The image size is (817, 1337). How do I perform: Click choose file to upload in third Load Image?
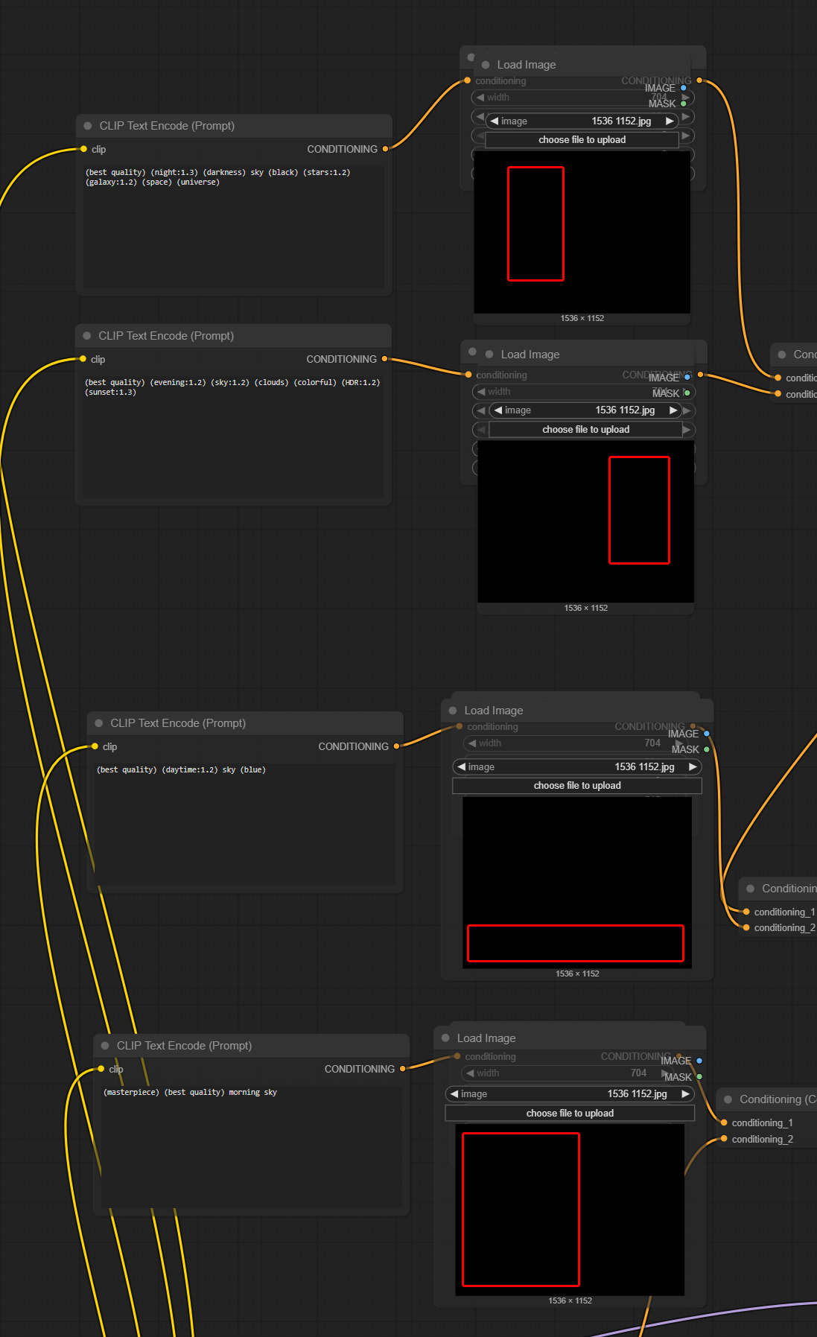577,786
